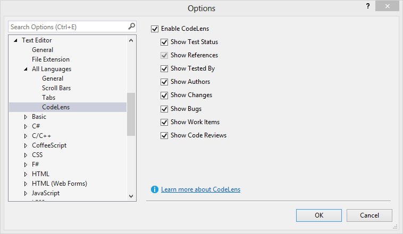Disable the Enable CodeLens checkbox
Viewport: 403px width, 234px height.
[155, 29]
